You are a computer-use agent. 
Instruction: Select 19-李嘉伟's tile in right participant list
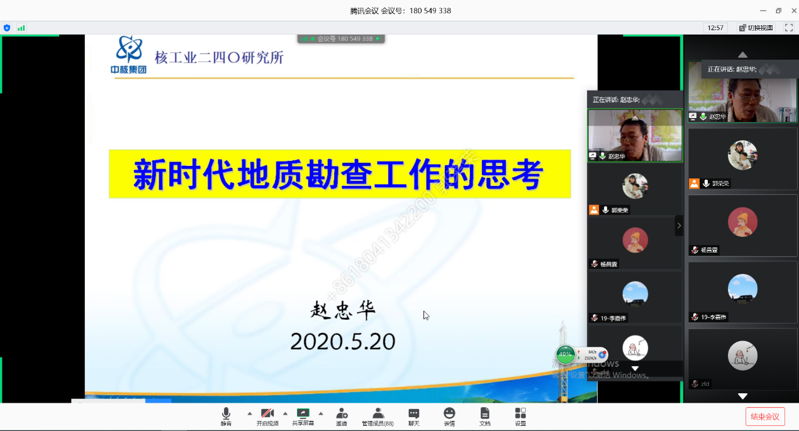click(742, 292)
